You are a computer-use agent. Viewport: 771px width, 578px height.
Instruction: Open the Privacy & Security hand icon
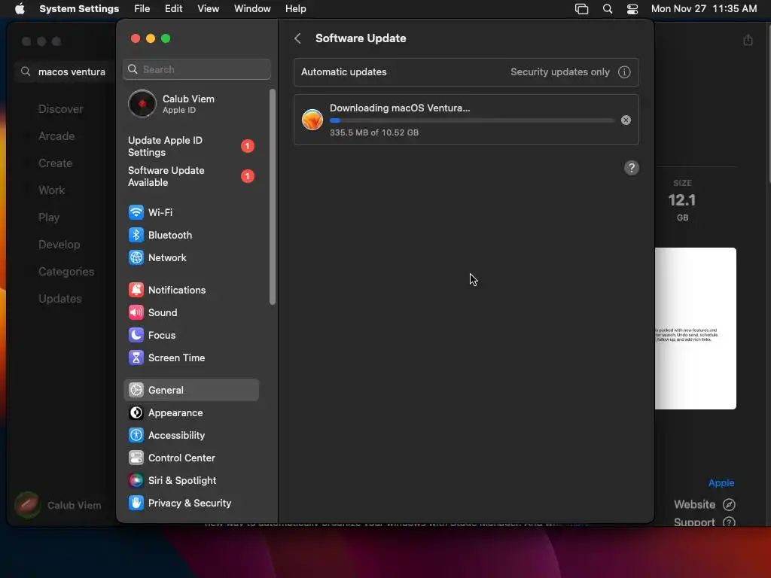coord(136,503)
